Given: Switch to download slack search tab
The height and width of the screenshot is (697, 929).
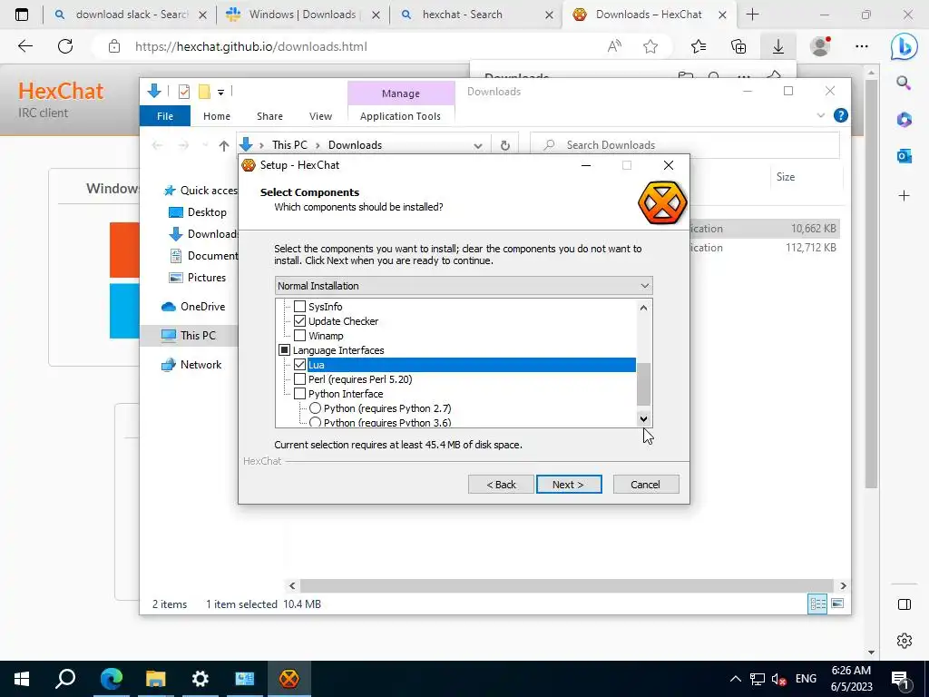Looking at the screenshot, I should tap(132, 15).
